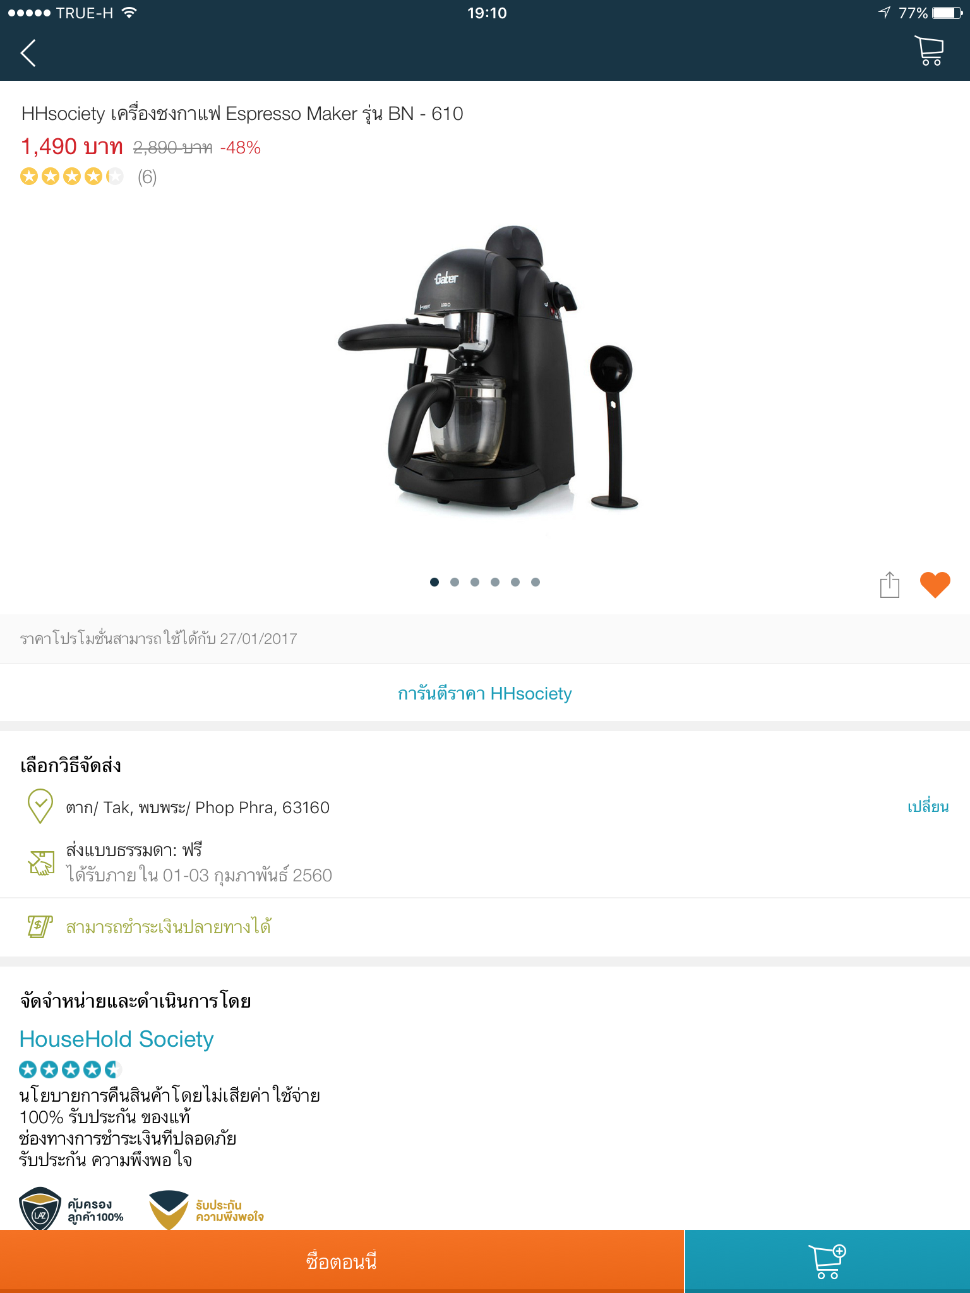Open the HouseHold Society seller page

[x=117, y=1039]
